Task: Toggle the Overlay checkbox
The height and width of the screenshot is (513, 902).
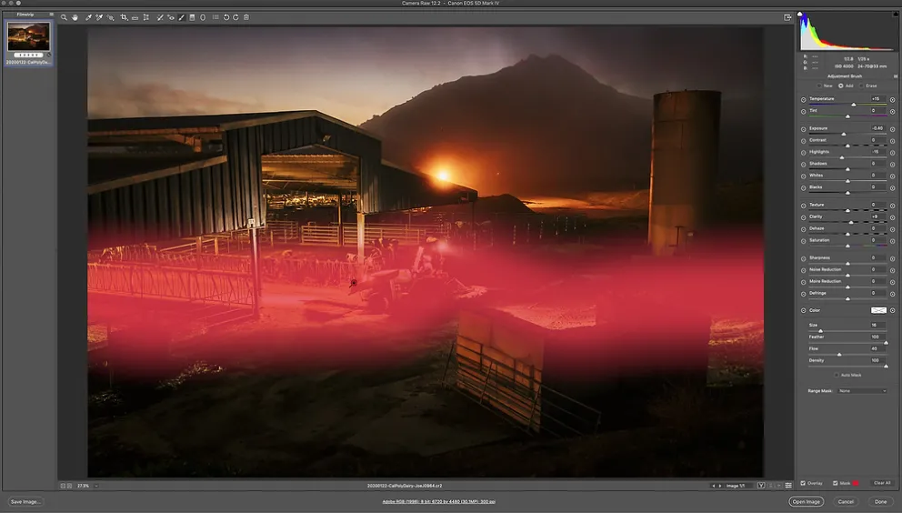Action: (x=803, y=484)
